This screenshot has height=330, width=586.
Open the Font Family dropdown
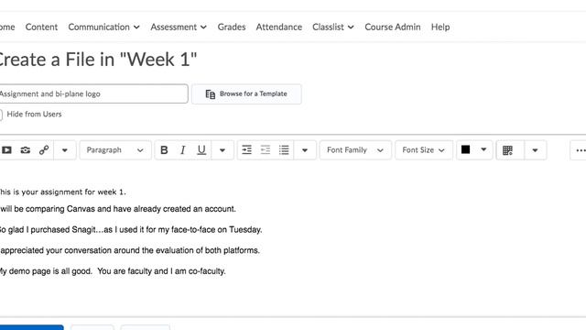click(x=355, y=150)
